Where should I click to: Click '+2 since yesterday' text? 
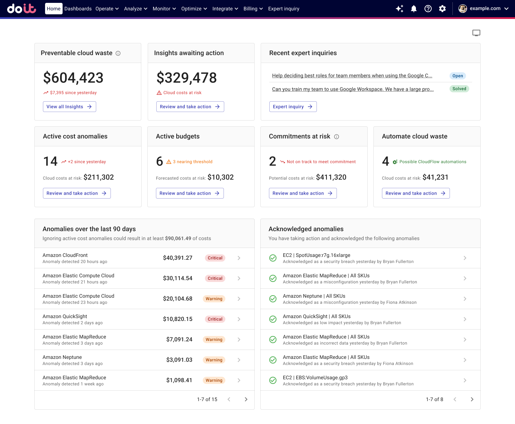(87, 162)
